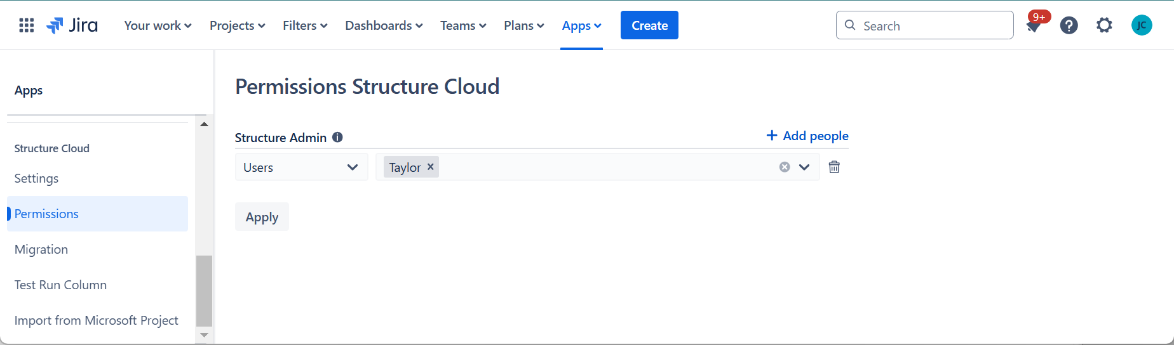This screenshot has width=1174, height=345.
Task: Open the Dashboards menu
Action: coord(384,25)
